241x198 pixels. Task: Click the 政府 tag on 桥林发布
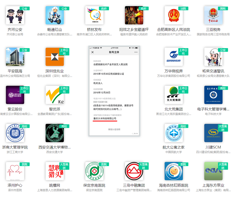pos(104,9)
